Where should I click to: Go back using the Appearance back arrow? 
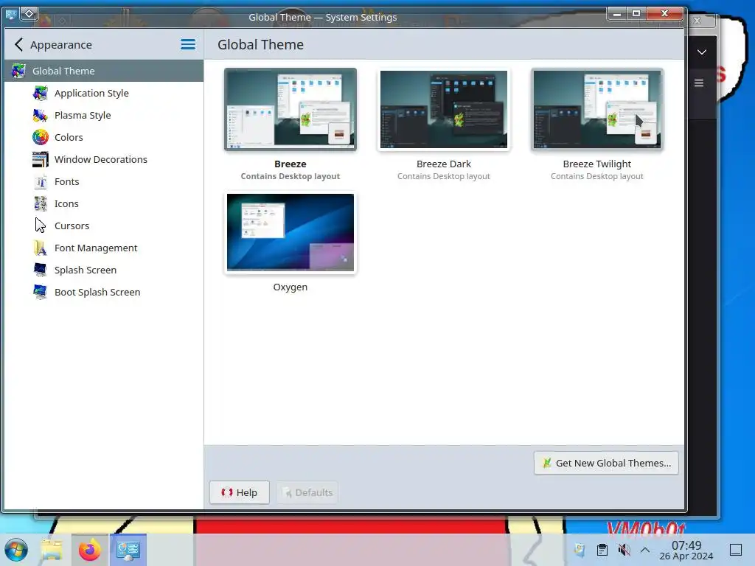(18, 45)
